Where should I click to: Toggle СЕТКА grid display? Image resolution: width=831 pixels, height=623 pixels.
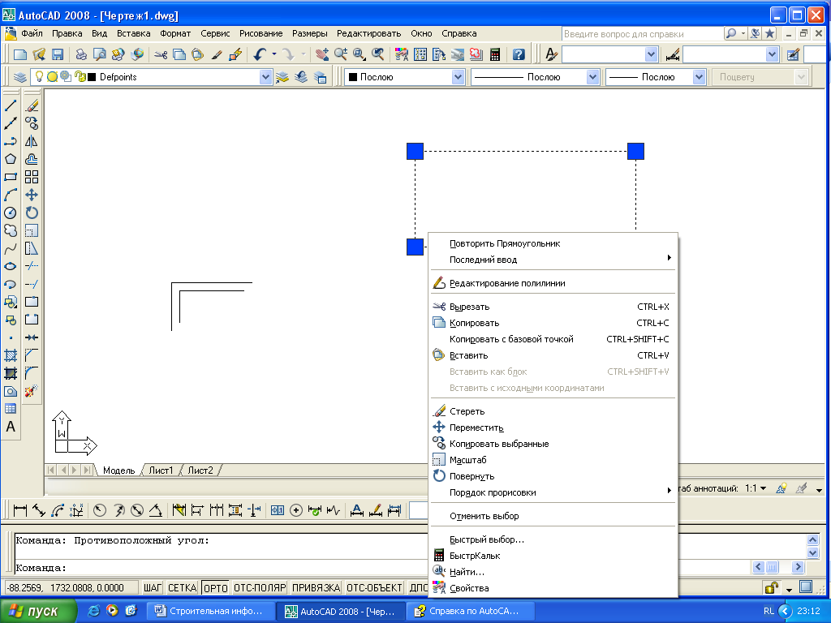(183, 588)
